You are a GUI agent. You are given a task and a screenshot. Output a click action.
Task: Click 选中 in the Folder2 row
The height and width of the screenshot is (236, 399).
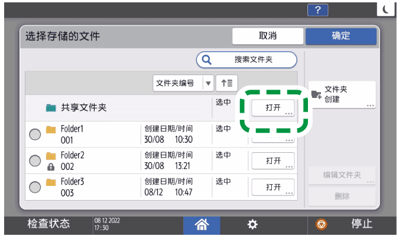(x=223, y=155)
